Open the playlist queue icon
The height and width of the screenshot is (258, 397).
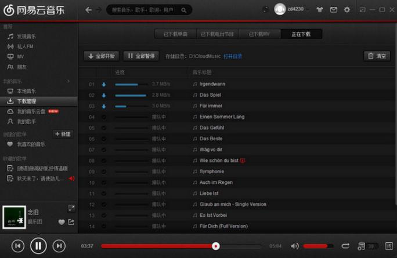pyautogui.click(x=361, y=246)
